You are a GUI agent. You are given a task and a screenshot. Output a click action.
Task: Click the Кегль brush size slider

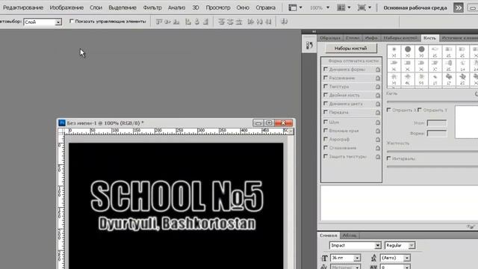click(x=432, y=102)
